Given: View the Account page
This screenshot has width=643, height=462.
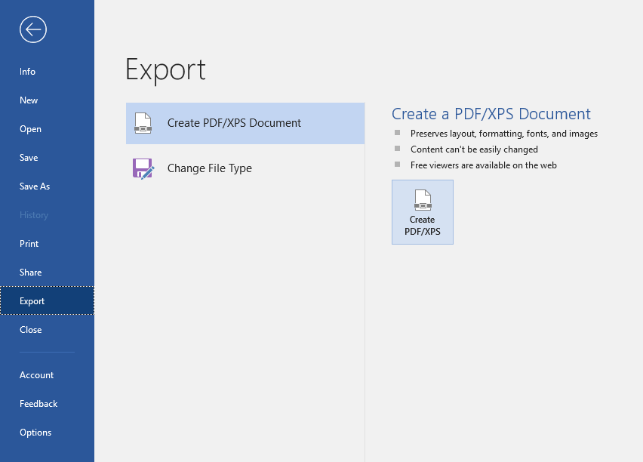Looking at the screenshot, I should point(37,375).
